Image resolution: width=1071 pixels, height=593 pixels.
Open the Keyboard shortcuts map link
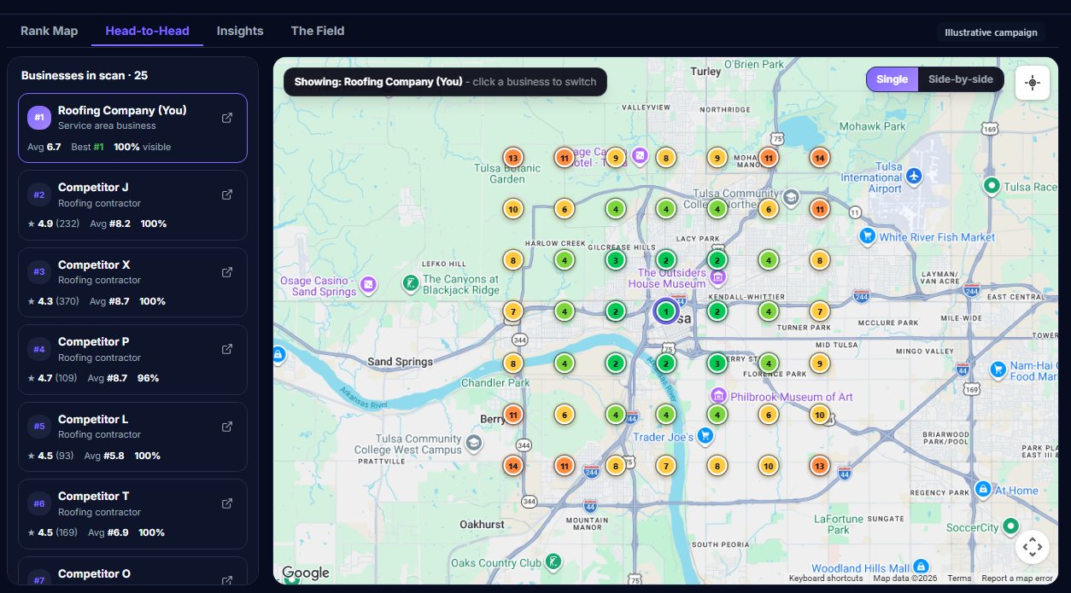tap(825, 578)
